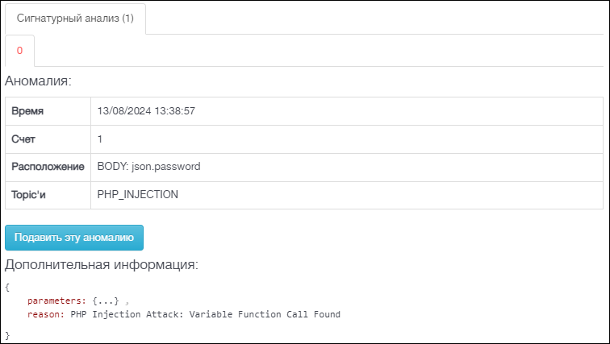Click the PHP_INJECTION topic value

(x=138, y=194)
